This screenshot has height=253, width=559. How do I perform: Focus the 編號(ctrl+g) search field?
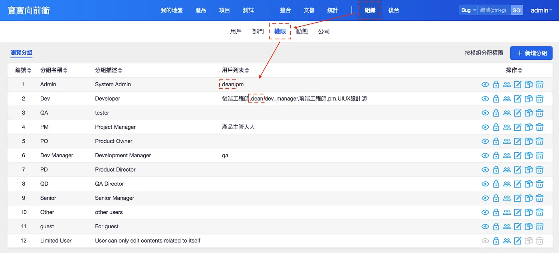(x=494, y=10)
